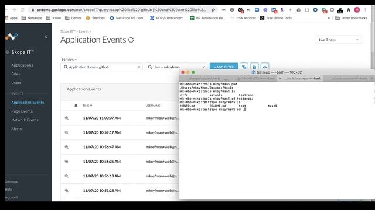Image resolution: width=375 pixels, height=210 pixels.
Task: Open the HSA Account bookmark
Action: [x=243, y=18]
